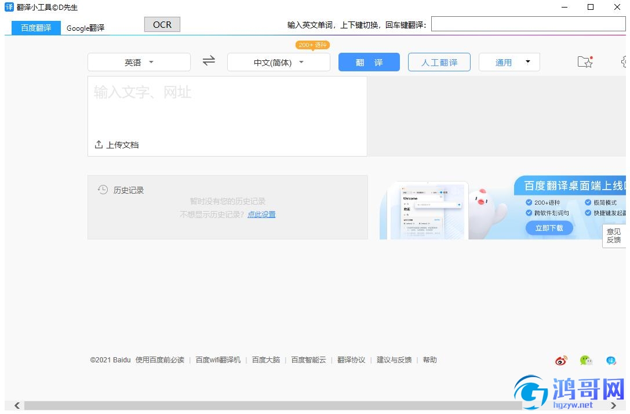Viewport: 630px width, 414px height.
Task: Click the 历史记录 heading text
Action: [x=129, y=190]
